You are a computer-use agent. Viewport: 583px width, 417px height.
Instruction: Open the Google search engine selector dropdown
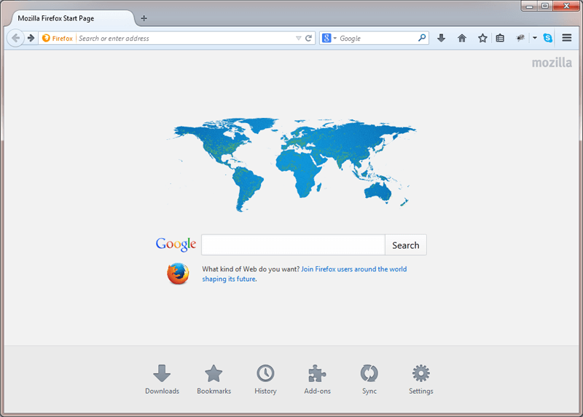click(x=329, y=38)
